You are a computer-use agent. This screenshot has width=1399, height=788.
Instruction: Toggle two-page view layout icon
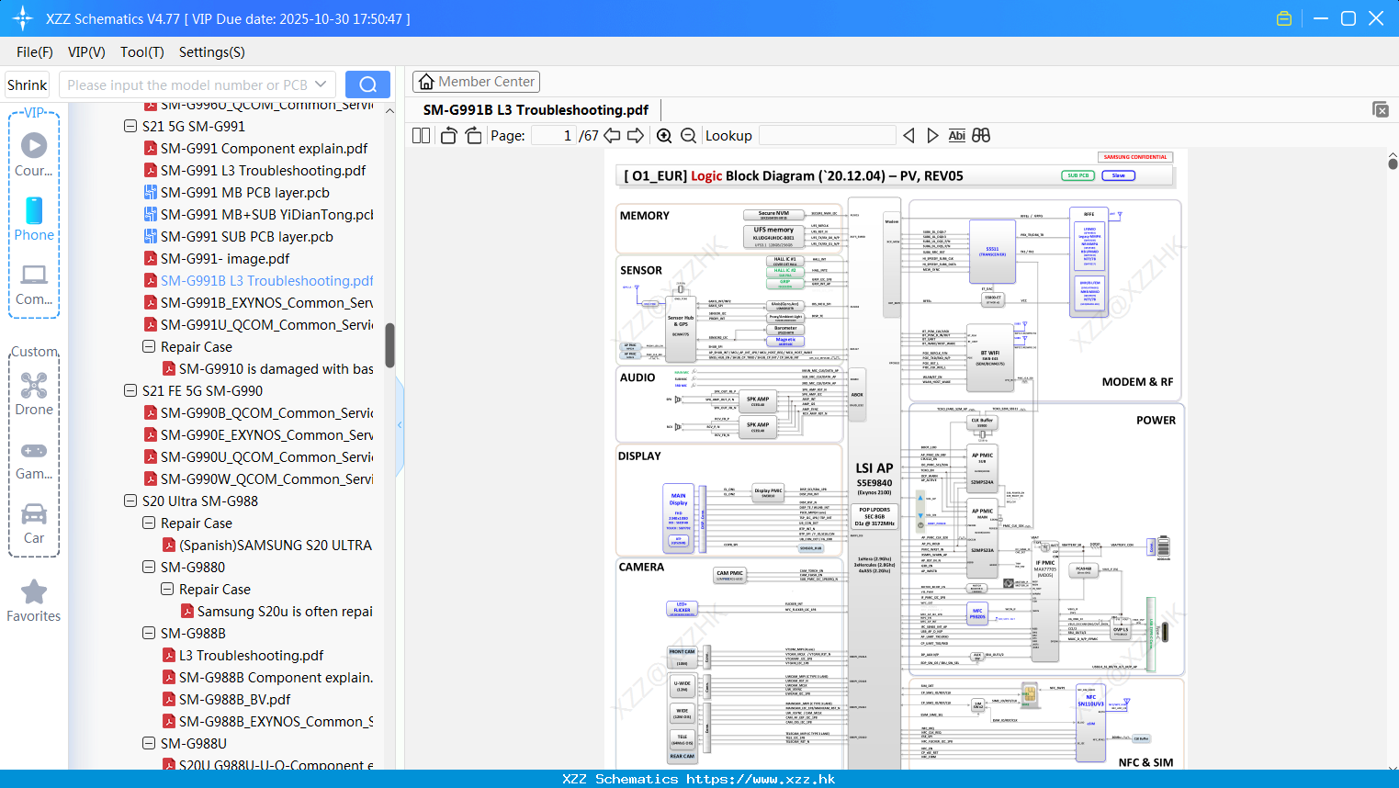pos(421,136)
